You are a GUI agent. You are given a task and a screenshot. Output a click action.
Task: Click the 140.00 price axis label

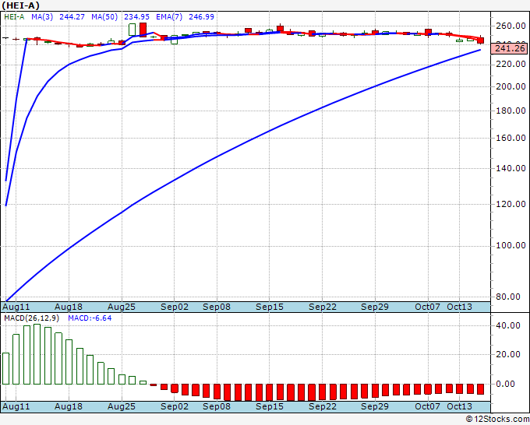pyautogui.click(x=511, y=168)
